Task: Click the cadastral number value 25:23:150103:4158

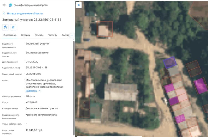Action: 37,68
